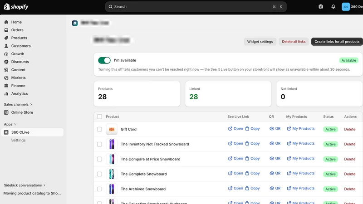The width and height of the screenshot is (363, 204).
Task: Open the notifications bell
Action: coord(333,7)
